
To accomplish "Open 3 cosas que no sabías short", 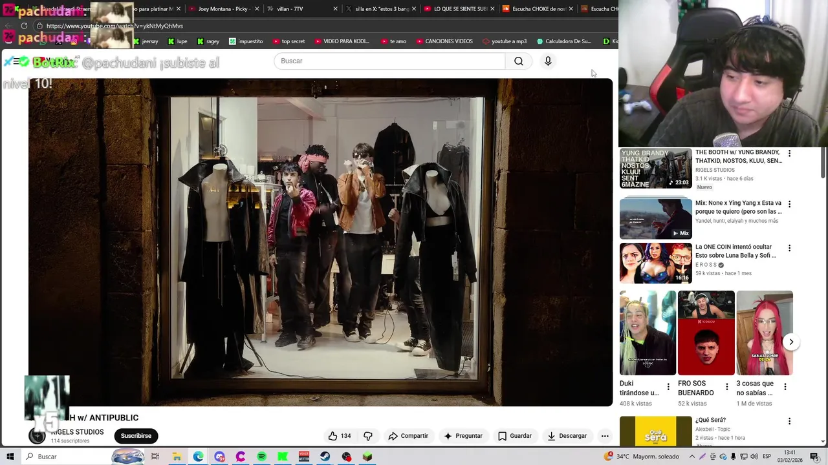I will (765, 333).
